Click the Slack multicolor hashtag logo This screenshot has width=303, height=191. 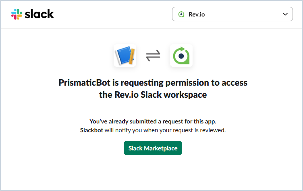click(17, 14)
